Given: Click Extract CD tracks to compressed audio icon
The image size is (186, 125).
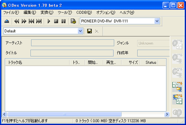Looking at the screenshot, I should pos(177,58).
